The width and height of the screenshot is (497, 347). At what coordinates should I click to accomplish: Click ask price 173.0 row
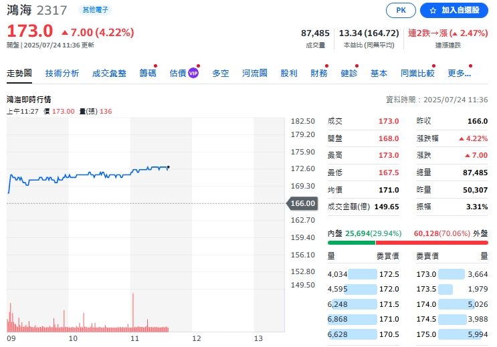(452, 274)
